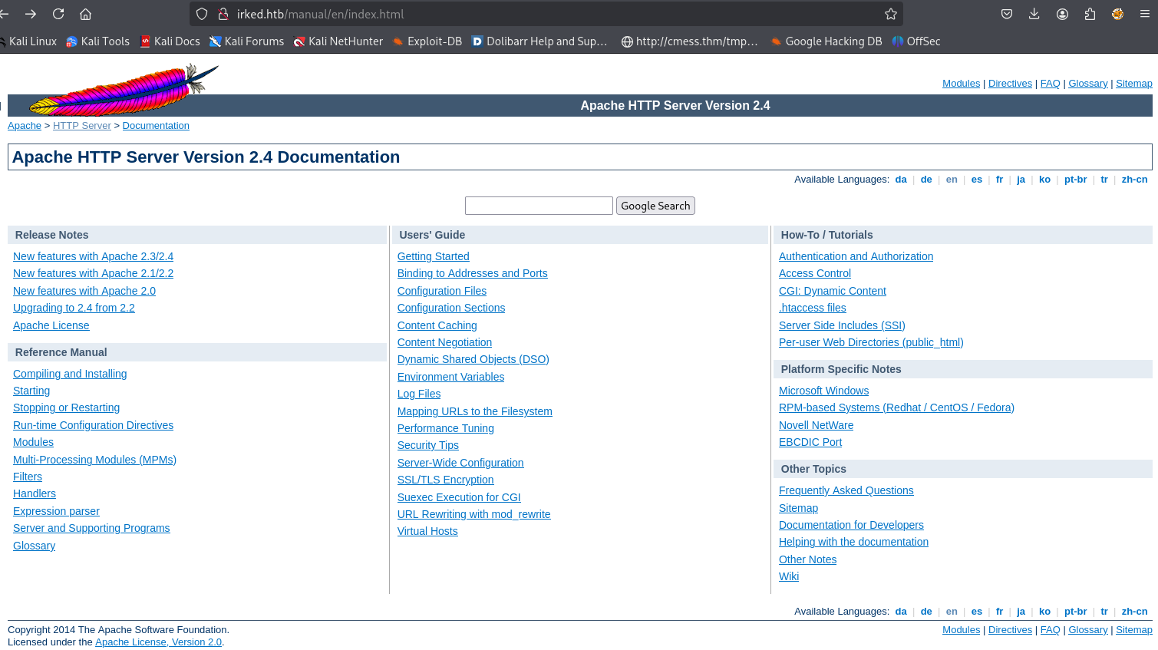Open the tracking protection shield icon
1158x650 pixels.
202,14
